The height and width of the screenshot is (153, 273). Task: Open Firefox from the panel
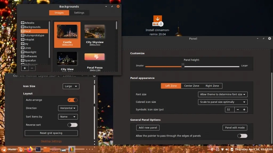(30, 149)
